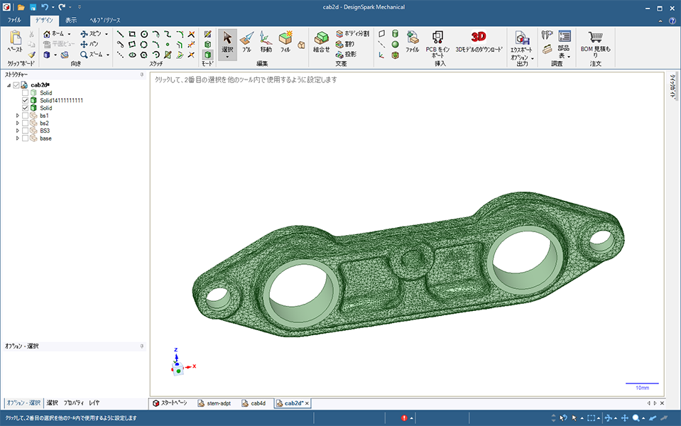This screenshot has width=681, height=426.
Task: Enable the bs1 component checkbox
Action: [x=26, y=116]
